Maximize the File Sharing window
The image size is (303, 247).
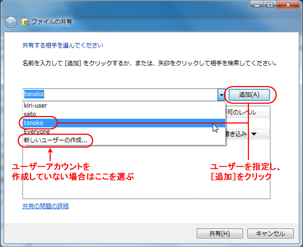[x=270, y=5]
